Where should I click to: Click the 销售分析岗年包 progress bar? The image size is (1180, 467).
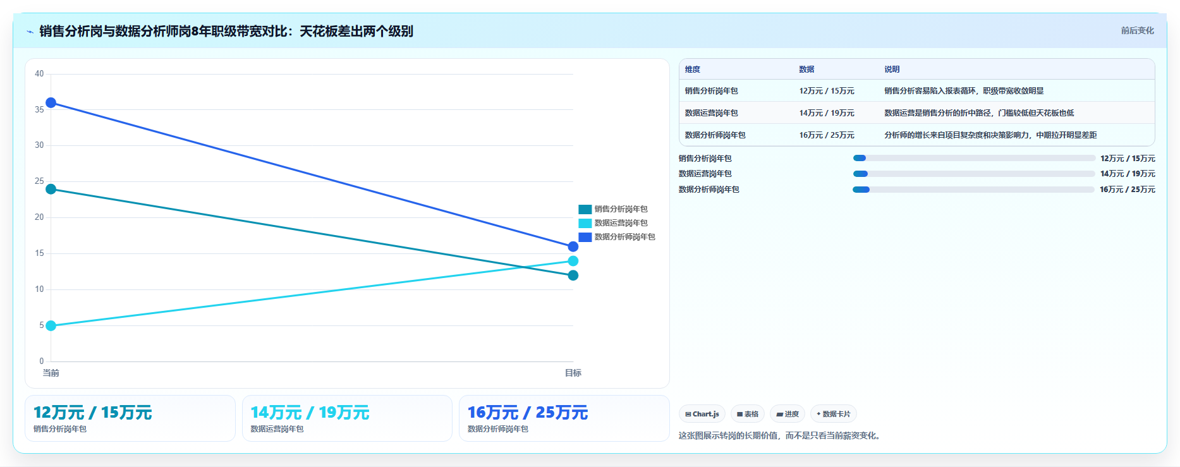coord(974,158)
